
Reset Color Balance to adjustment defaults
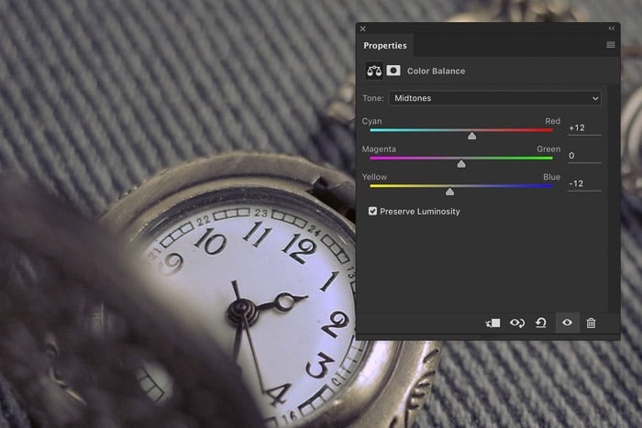(541, 323)
